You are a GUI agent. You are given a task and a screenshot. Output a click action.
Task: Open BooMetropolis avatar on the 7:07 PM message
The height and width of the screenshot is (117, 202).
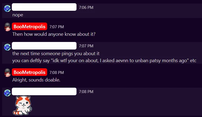point(8,27)
